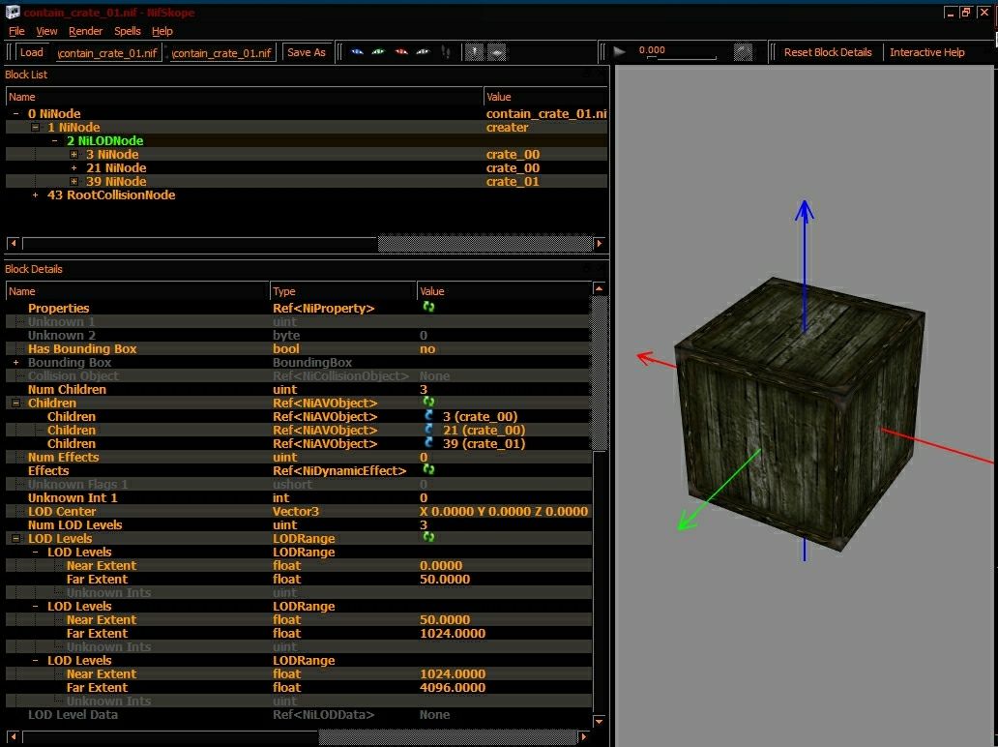The height and width of the screenshot is (747, 998).
Task: Click the loop animation icon beside time slider
Action: [x=743, y=52]
